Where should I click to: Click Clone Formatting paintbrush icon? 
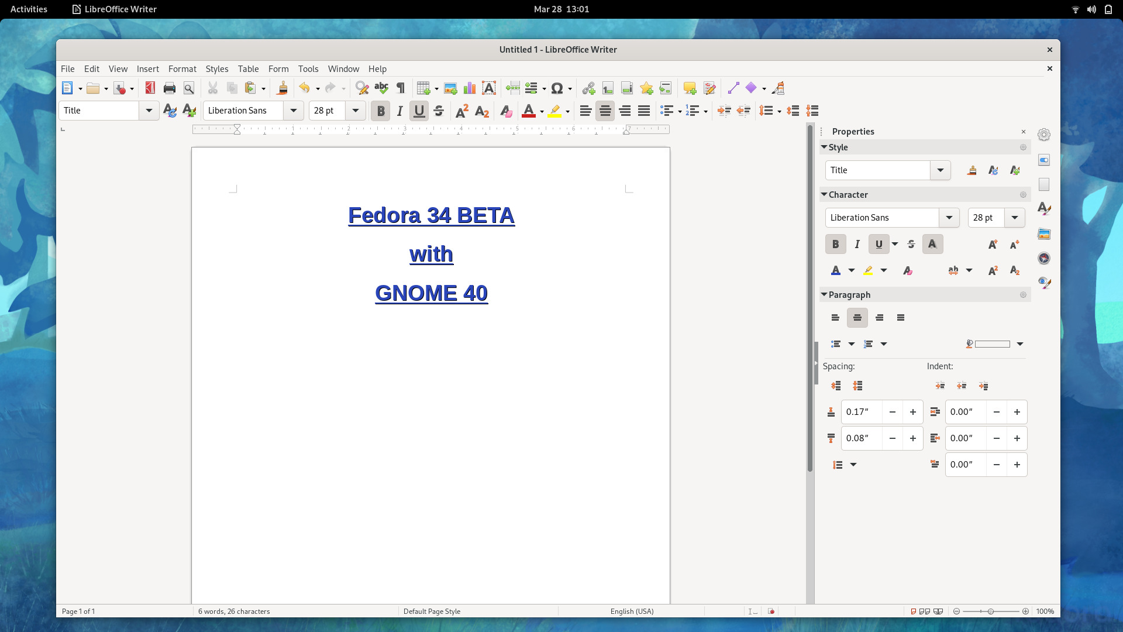(x=282, y=88)
